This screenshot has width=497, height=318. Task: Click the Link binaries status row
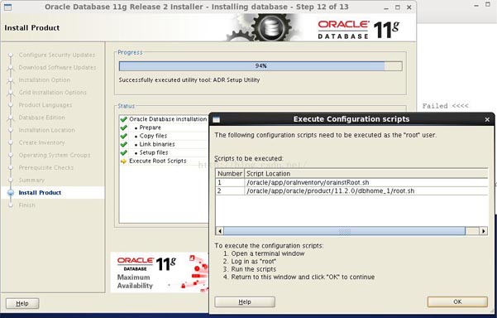[164, 144]
